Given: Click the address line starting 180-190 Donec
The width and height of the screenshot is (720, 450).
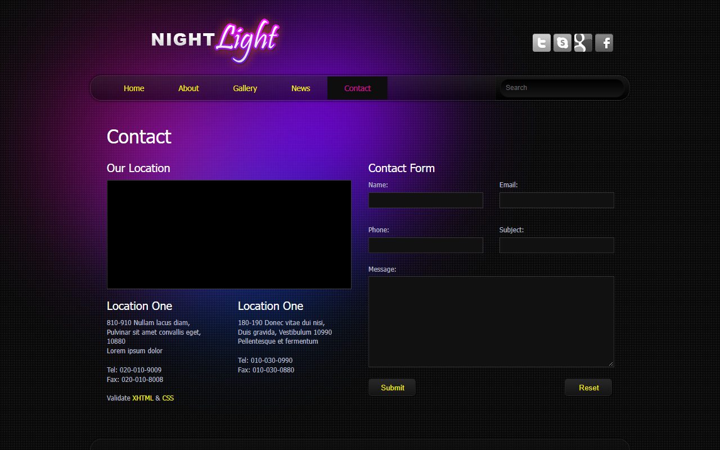Looking at the screenshot, I should click(281, 323).
